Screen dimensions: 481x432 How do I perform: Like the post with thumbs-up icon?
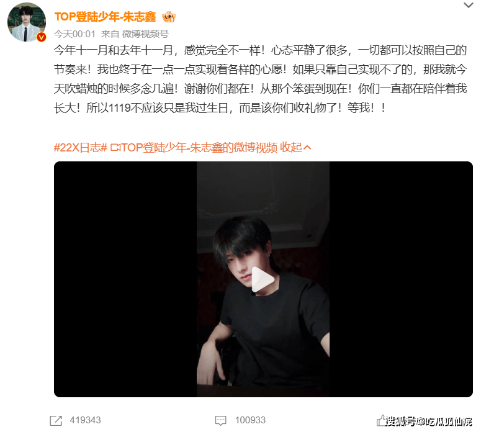click(381, 420)
